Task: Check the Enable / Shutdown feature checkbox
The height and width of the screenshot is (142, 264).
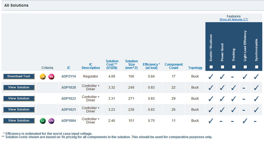Action: [x=211, y=67]
